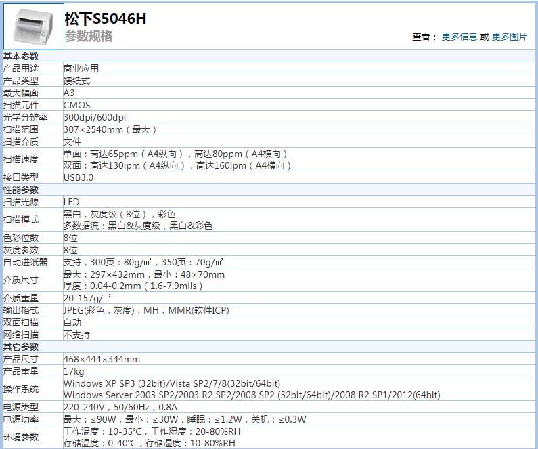The height and width of the screenshot is (449, 538).
Task: Click the 扫描光源 row label
Action: (x=21, y=202)
